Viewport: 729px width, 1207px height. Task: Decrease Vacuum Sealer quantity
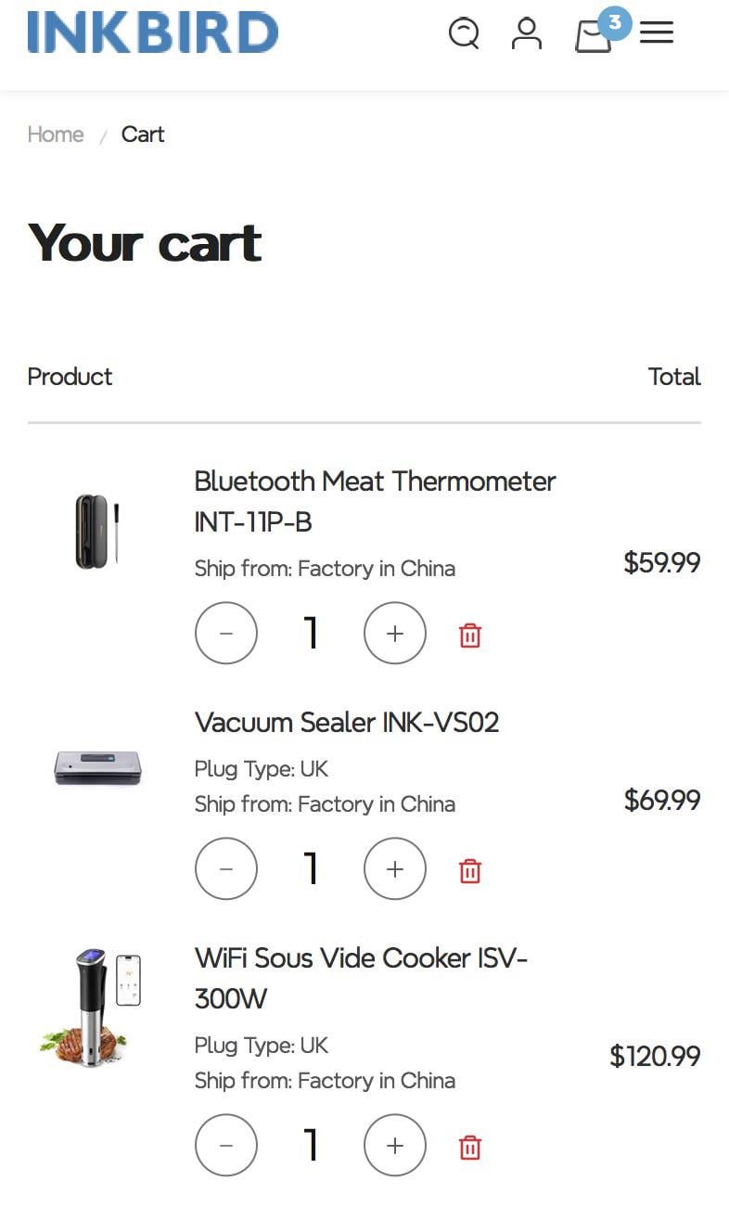[226, 869]
